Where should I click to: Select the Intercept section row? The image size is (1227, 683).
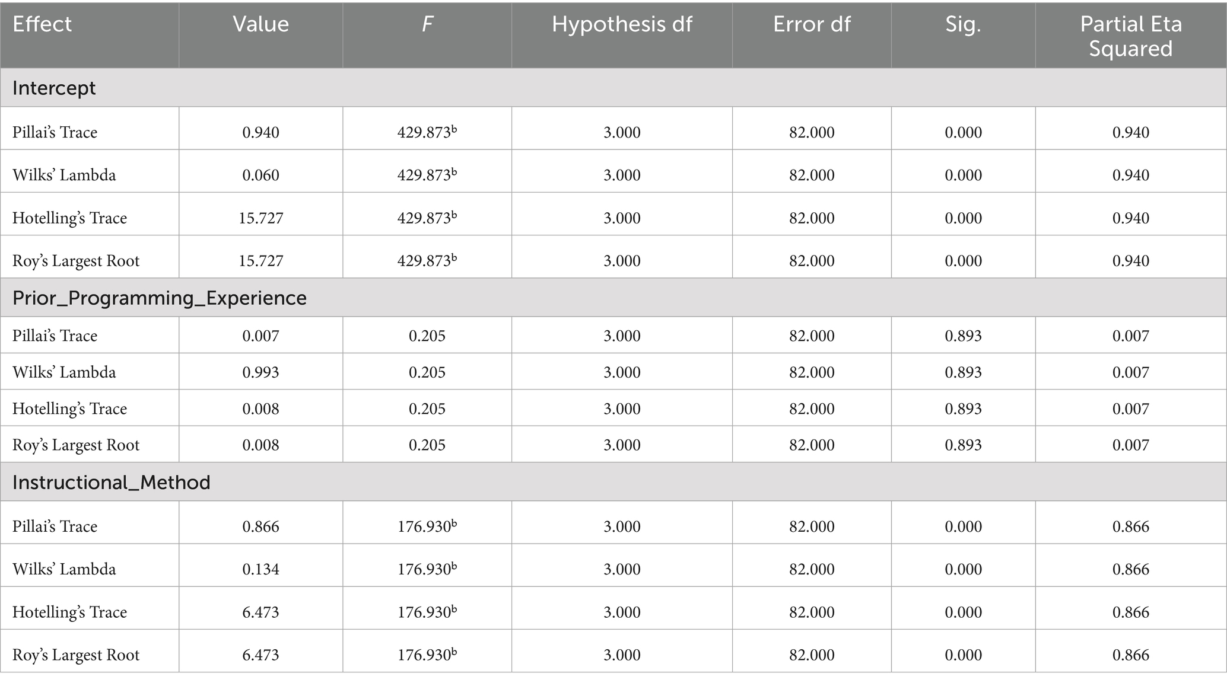pos(54,88)
